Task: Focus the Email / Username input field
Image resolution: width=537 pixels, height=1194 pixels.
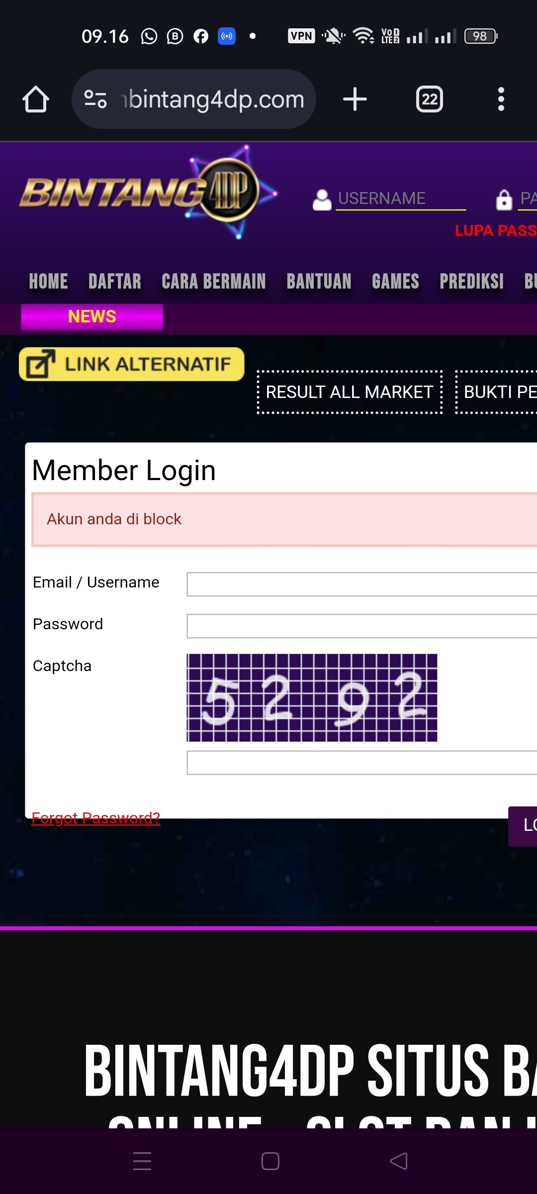Action: coord(361,584)
